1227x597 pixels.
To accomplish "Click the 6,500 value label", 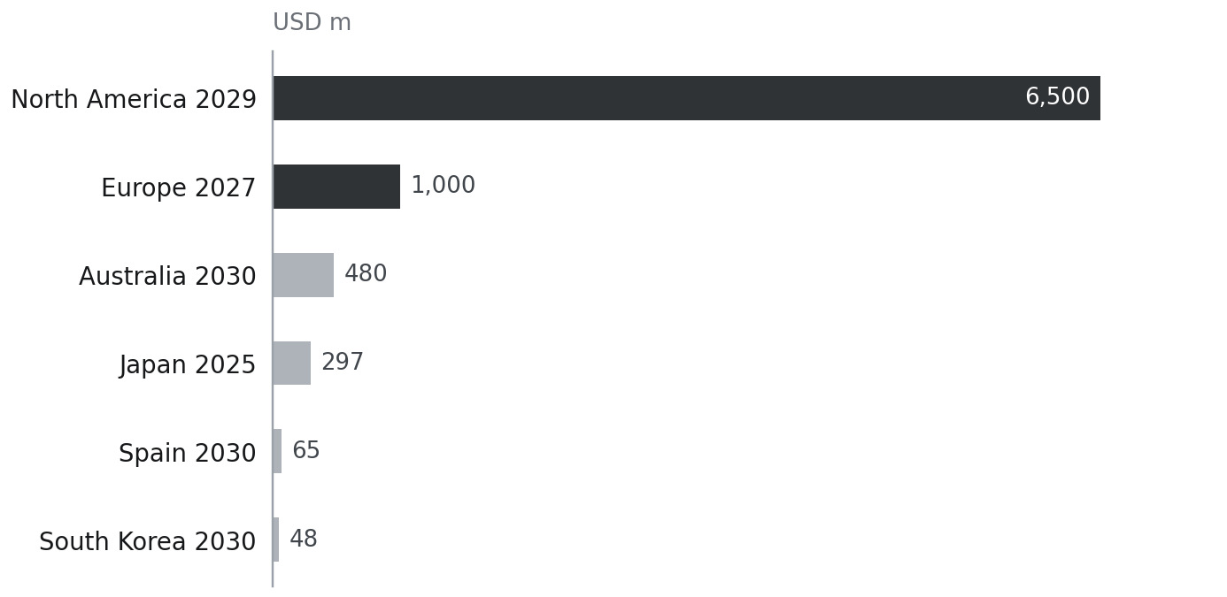I will point(1057,97).
